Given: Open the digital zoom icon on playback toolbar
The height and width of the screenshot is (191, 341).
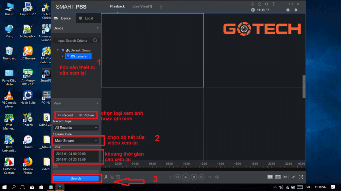Looking at the screenshot, I should pyautogui.click(x=118, y=177).
